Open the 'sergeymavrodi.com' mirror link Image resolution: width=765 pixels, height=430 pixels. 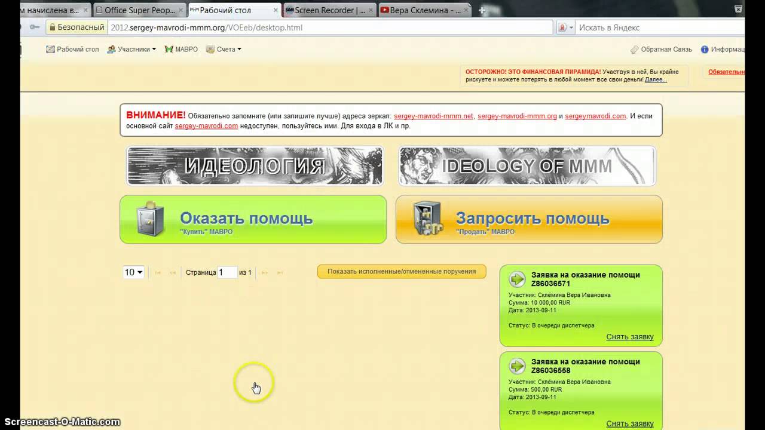[x=595, y=116]
